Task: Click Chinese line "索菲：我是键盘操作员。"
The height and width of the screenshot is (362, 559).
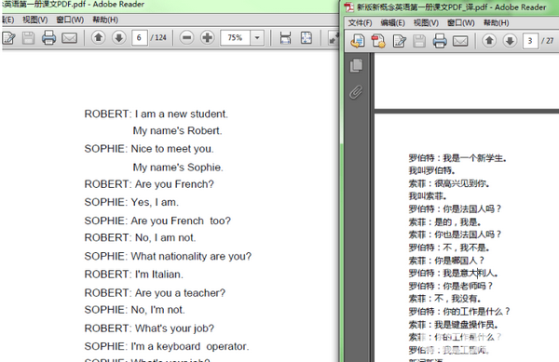Action: [x=454, y=324]
